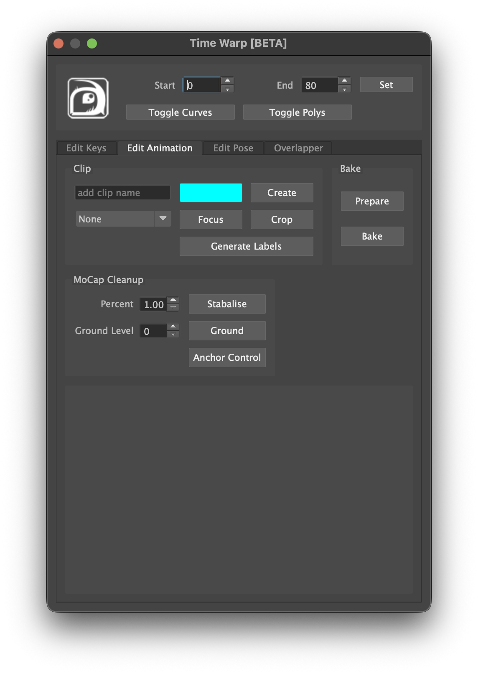Select the Edit Animation tab

tap(160, 148)
